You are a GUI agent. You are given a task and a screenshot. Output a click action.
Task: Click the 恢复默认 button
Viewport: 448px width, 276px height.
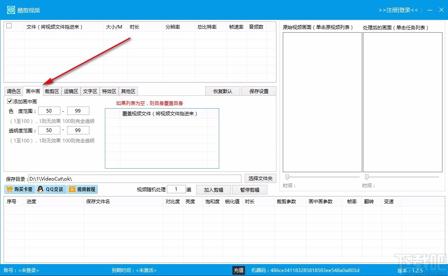click(x=223, y=91)
